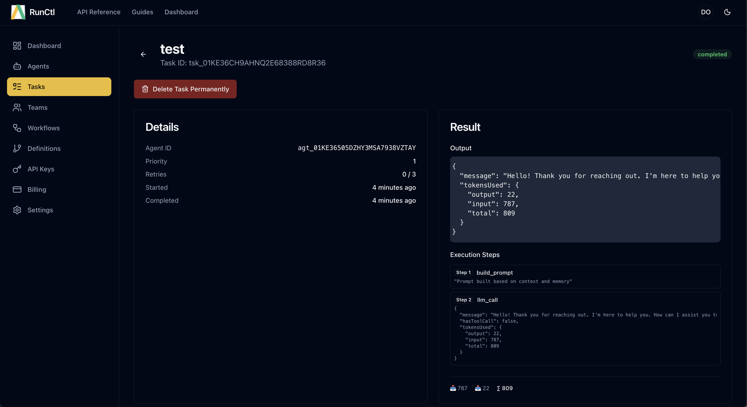Open Settings with the gear icon
The image size is (747, 407).
[x=17, y=210]
